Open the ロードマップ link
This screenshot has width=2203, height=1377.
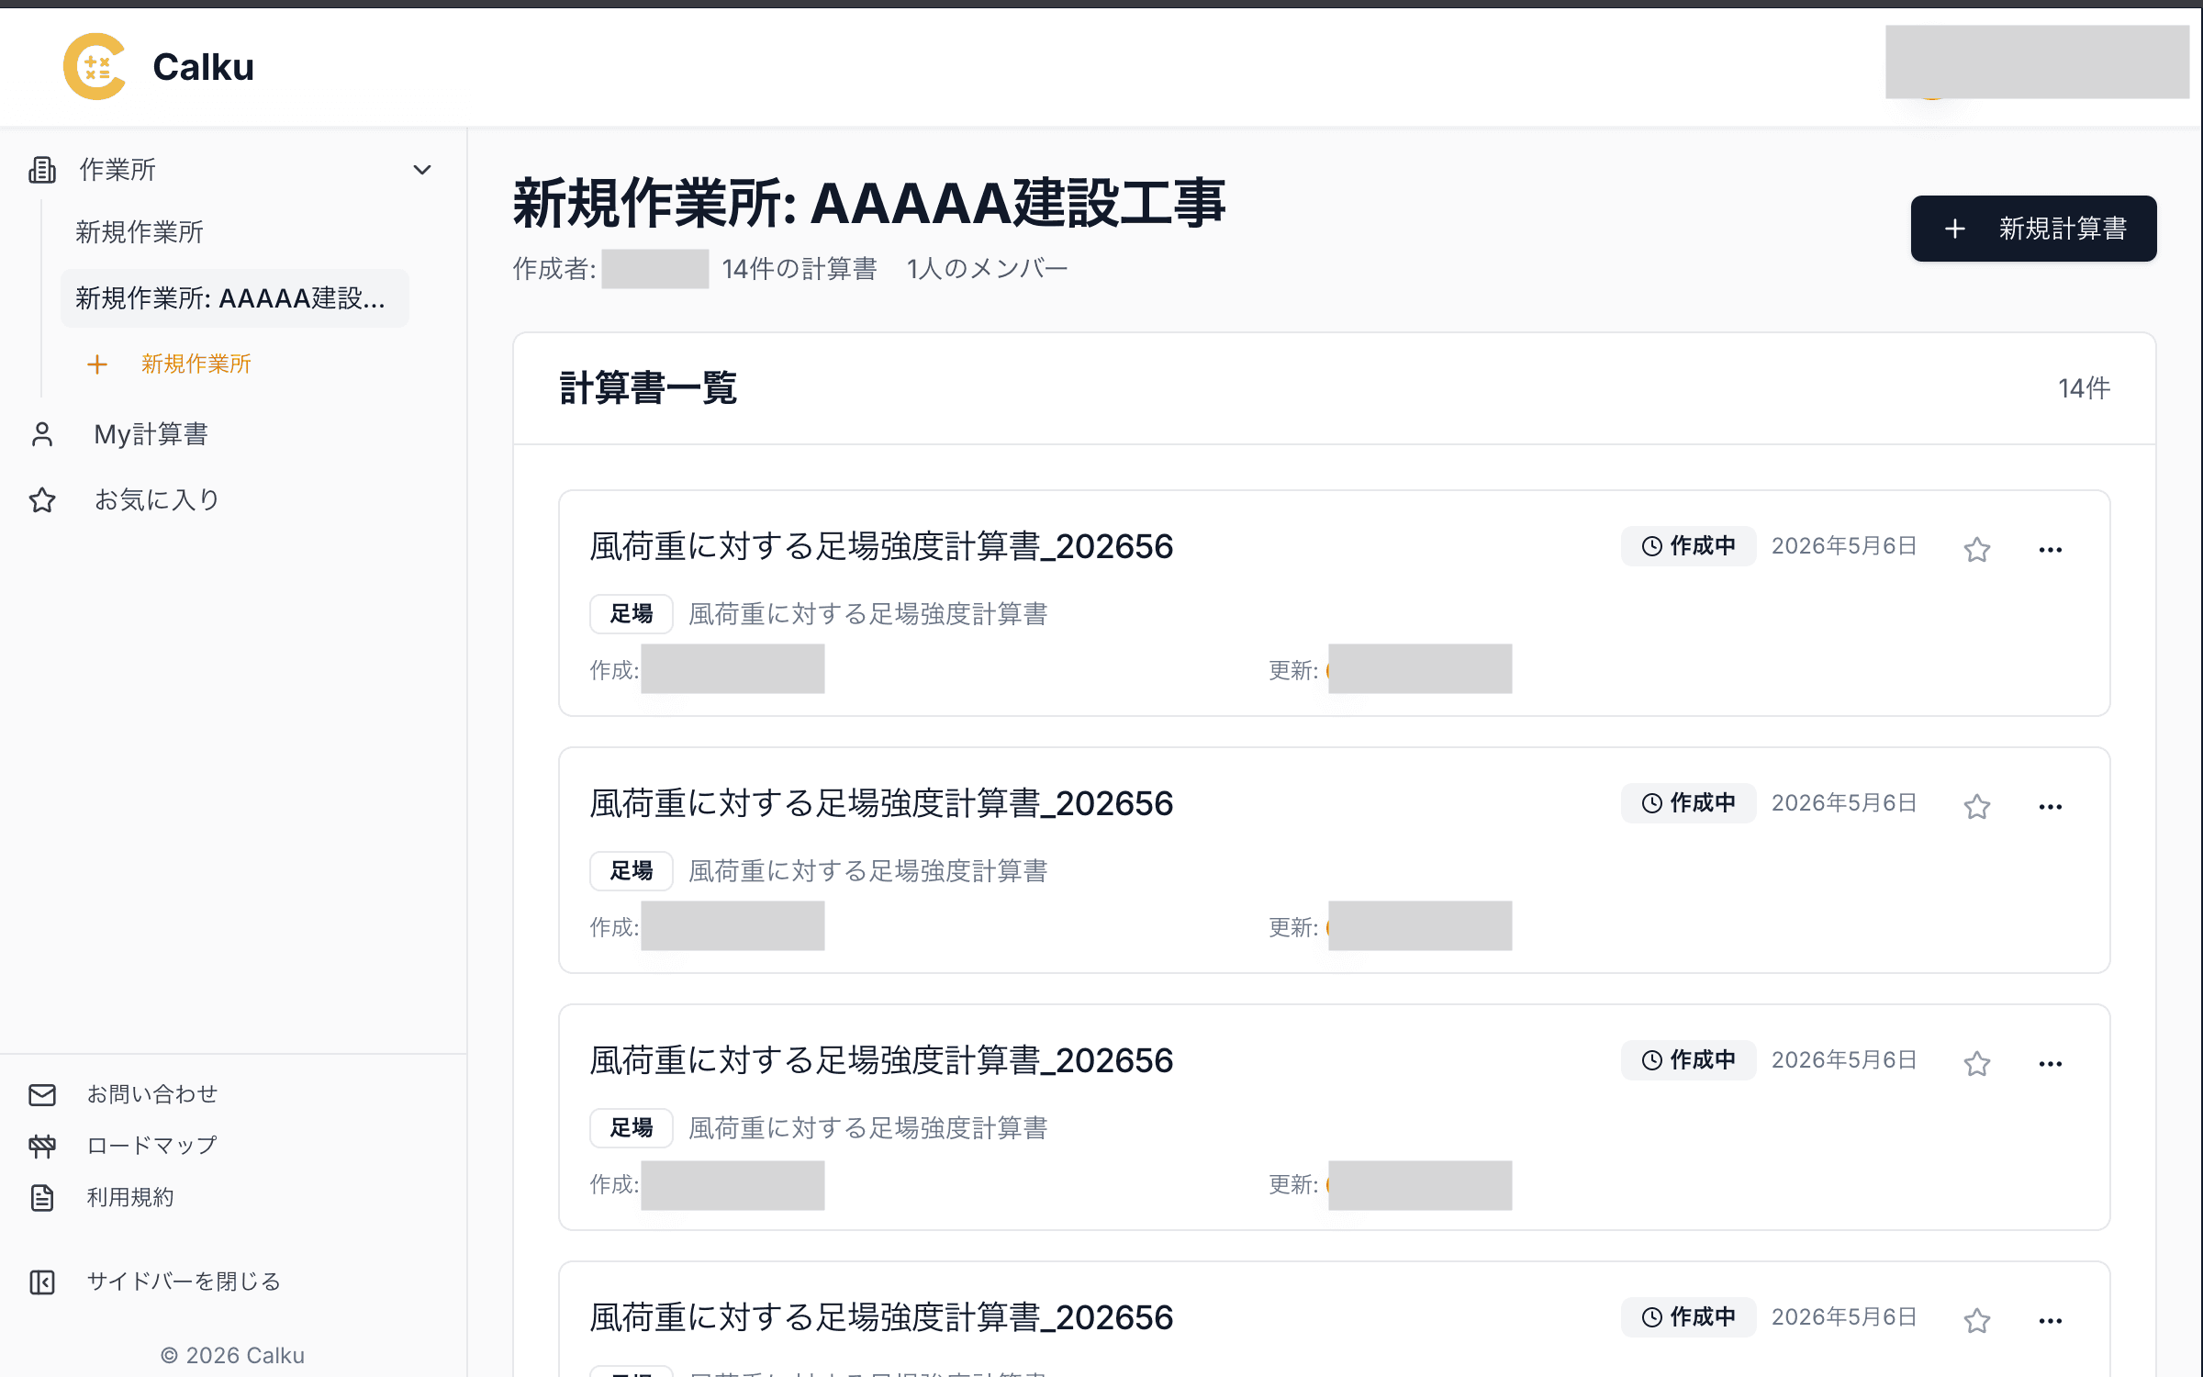[x=152, y=1146]
